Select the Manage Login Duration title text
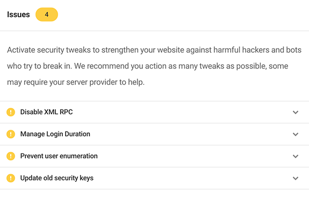This screenshot has width=309, height=198. [55, 134]
